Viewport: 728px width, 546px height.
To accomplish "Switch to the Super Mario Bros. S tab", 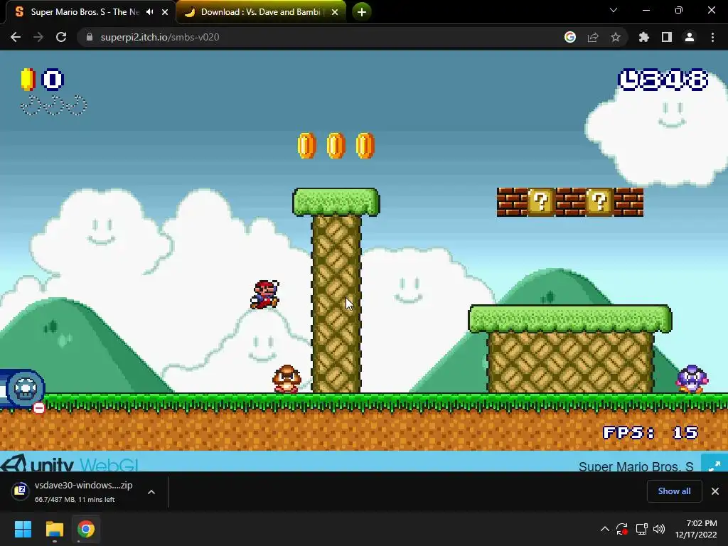I will point(85,11).
